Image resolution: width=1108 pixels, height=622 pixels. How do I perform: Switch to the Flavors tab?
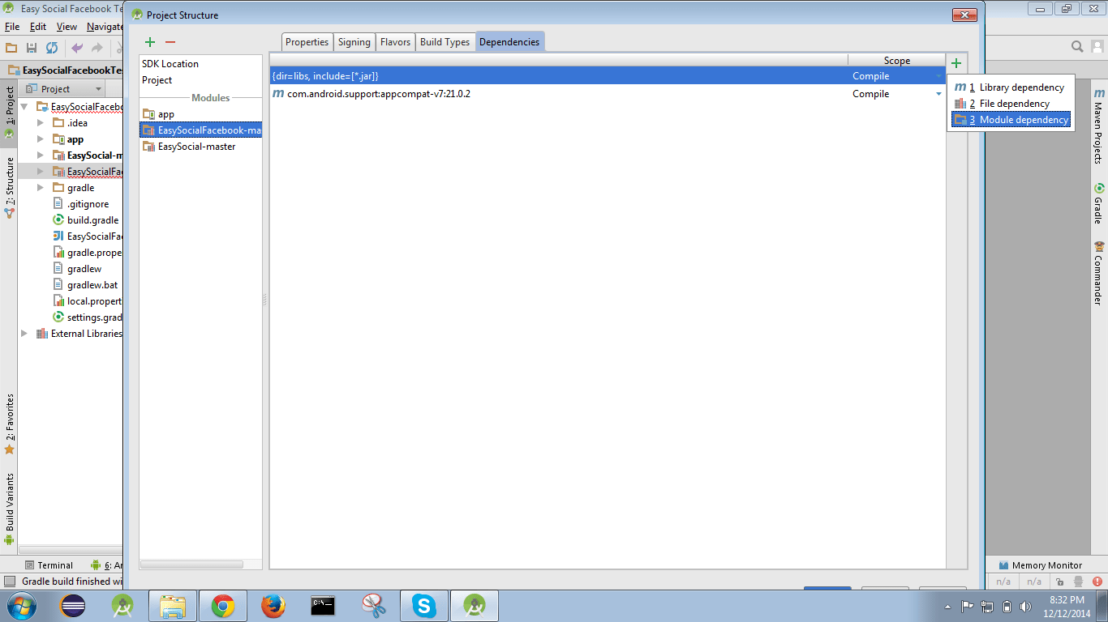coord(395,42)
